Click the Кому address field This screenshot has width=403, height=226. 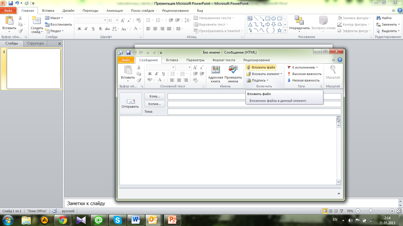[254, 96]
